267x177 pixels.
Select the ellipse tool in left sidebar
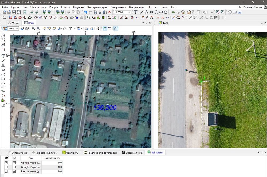pyautogui.click(x=3, y=70)
